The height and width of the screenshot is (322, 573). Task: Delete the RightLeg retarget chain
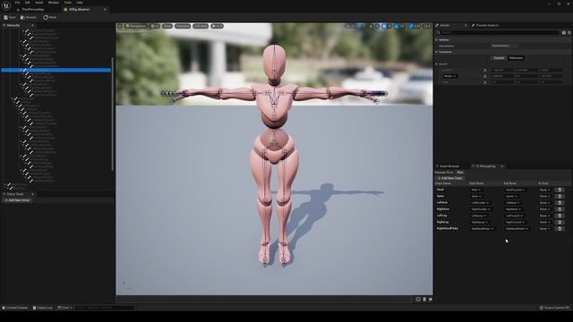pyautogui.click(x=560, y=222)
